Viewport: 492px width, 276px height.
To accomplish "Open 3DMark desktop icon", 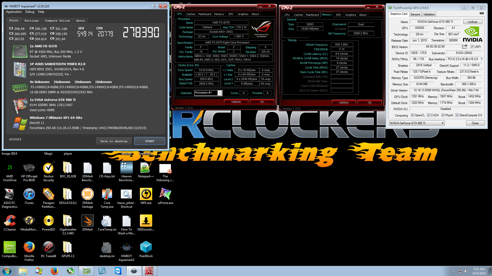I will [x=88, y=223].
